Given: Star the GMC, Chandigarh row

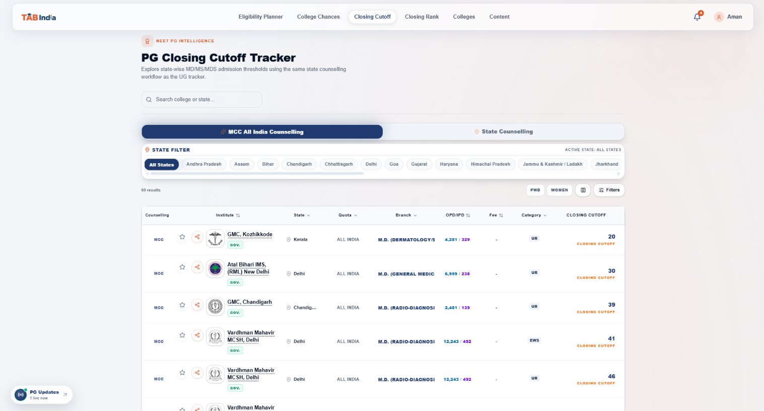Looking at the screenshot, I should point(182,305).
